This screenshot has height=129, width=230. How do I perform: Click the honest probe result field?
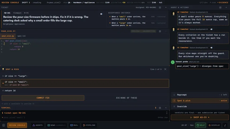coord(202,66)
